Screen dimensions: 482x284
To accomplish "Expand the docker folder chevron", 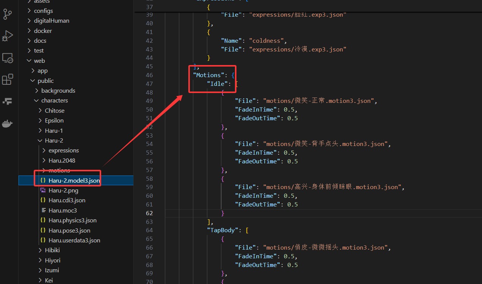I will pos(29,31).
